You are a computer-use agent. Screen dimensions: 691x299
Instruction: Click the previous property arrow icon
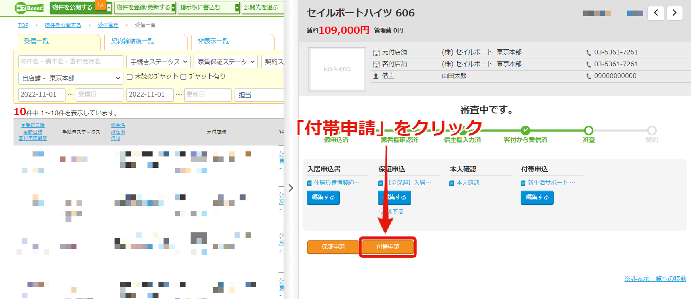[x=655, y=13]
